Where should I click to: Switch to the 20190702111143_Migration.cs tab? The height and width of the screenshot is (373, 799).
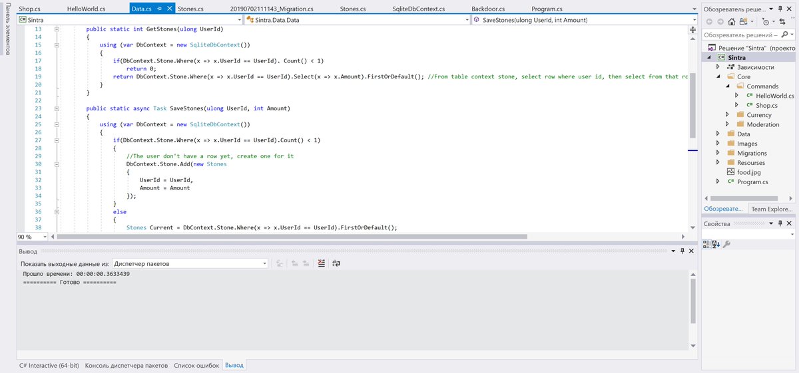272,9
